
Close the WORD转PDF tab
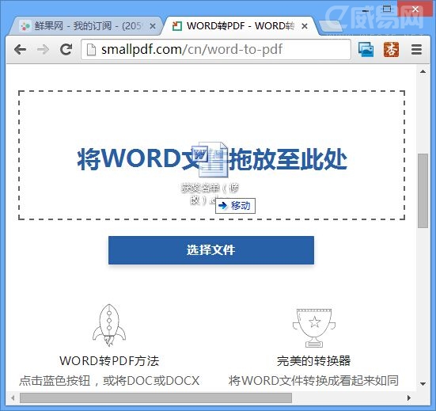coord(305,26)
